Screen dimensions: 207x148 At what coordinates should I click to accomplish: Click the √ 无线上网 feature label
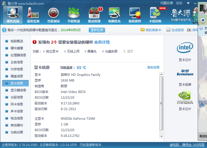(71, 51)
